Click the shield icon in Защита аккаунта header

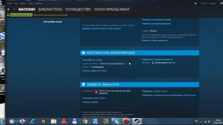tap(84, 84)
